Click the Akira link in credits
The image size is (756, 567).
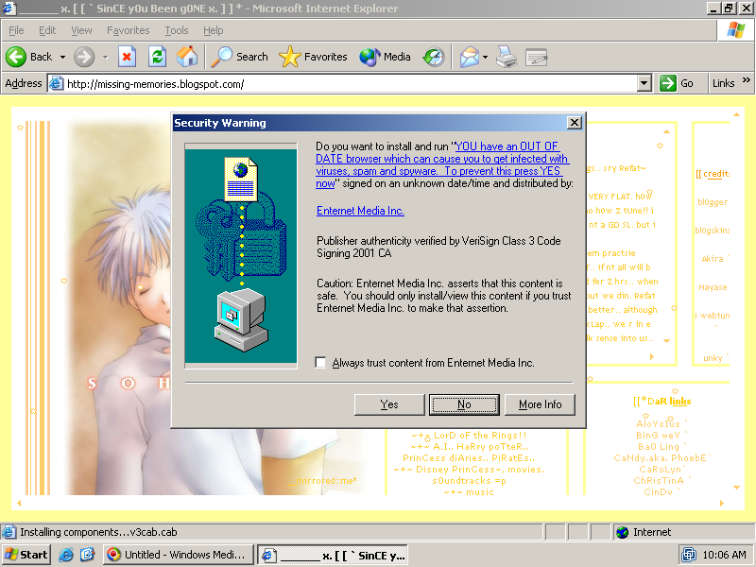pos(713,259)
